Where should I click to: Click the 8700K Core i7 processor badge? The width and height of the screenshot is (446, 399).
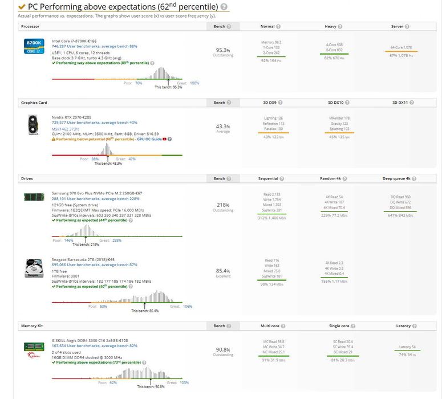coord(34,46)
